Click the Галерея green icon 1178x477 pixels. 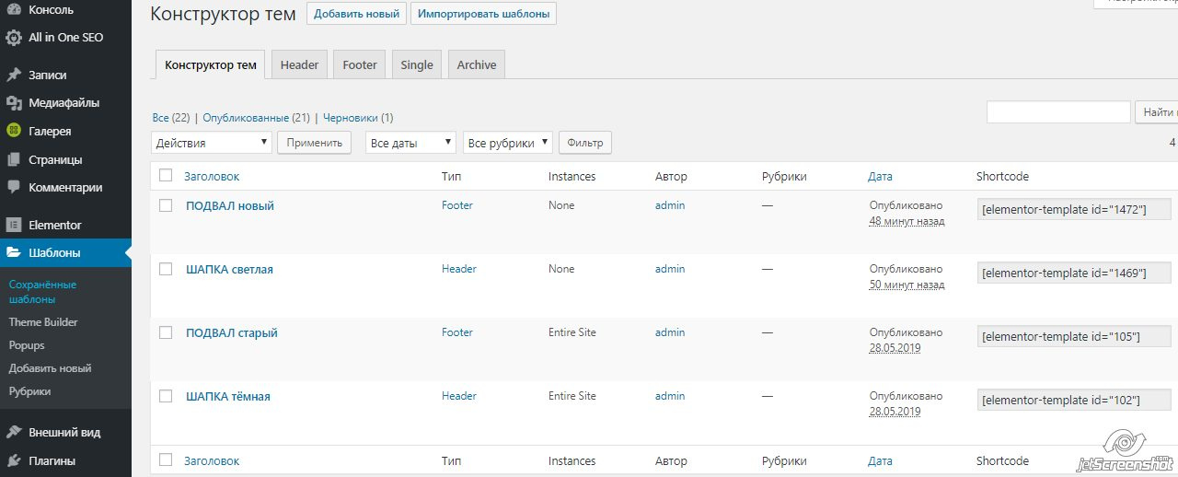point(14,131)
